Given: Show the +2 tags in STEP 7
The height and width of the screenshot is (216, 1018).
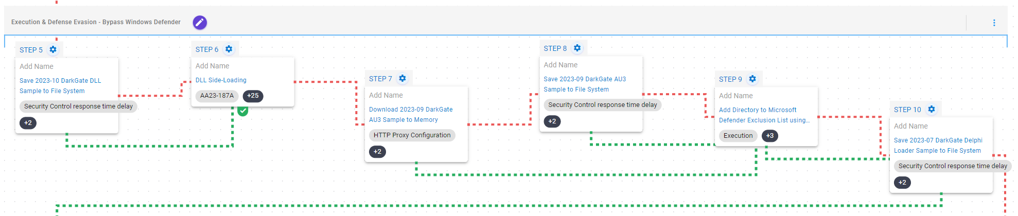Looking at the screenshot, I should pyautogui.click(x=377, y=152).
